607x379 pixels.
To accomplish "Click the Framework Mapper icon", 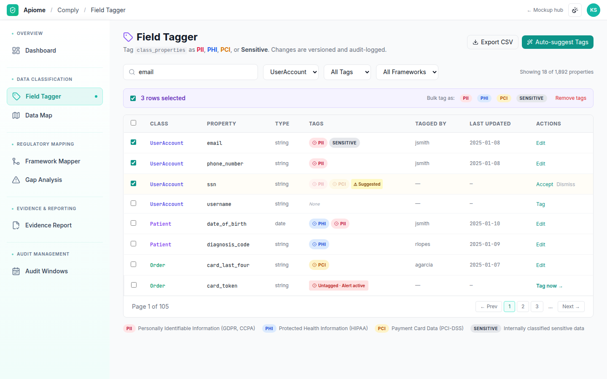I will pos(16,161).
